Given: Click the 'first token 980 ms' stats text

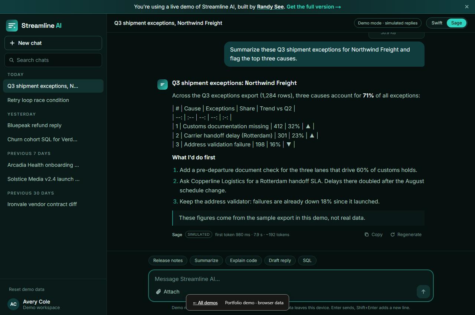Looking at the screenshot, I should [252, 235].
